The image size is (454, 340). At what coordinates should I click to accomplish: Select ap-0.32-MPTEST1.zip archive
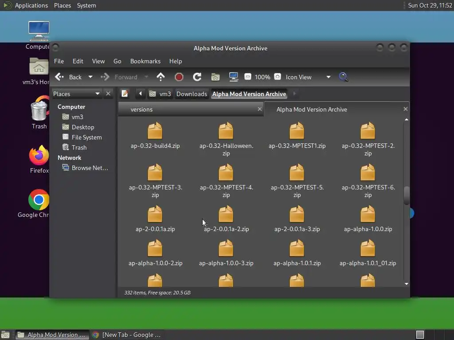297,136
